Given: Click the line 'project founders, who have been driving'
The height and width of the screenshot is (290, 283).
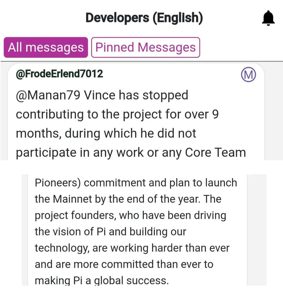Looking at the screenshot, I should pyautogui.click(x=130, y=216).
